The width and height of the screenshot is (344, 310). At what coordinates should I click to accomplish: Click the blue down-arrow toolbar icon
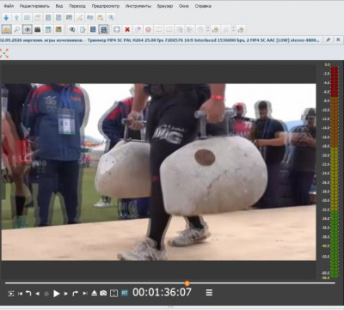tap(6, 18)
